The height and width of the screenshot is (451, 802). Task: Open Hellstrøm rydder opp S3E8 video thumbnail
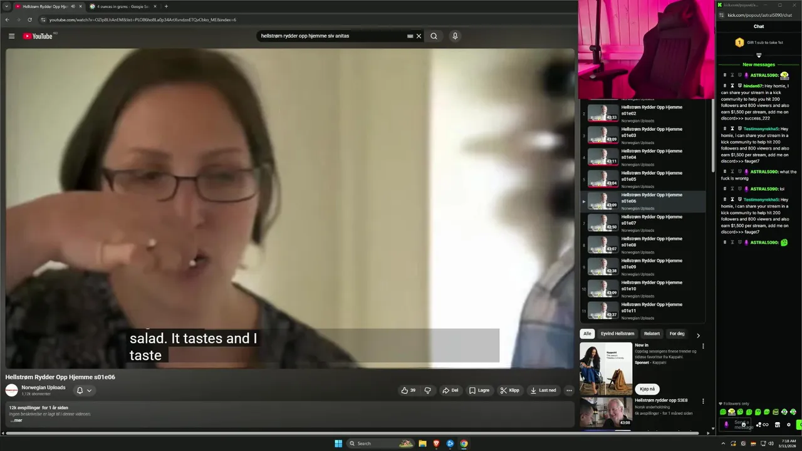(x=606, y=412)
